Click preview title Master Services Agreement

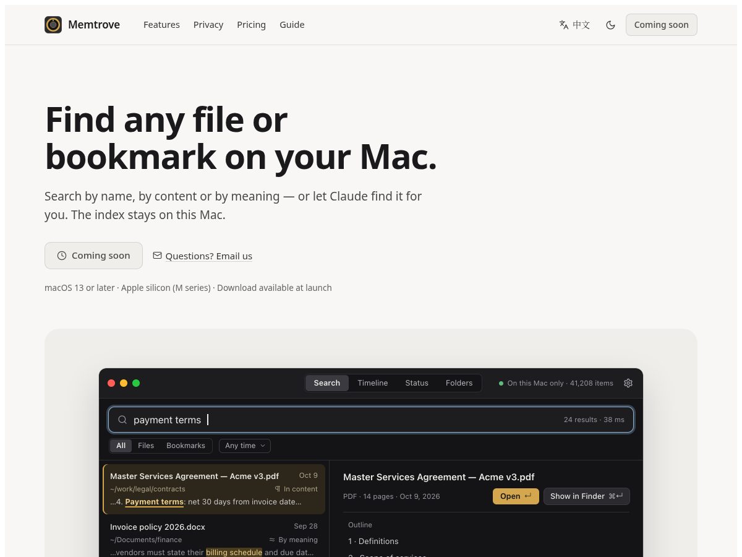click(438, 477)
